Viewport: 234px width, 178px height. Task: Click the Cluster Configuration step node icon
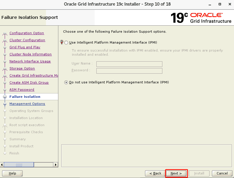tap(5, 40)
